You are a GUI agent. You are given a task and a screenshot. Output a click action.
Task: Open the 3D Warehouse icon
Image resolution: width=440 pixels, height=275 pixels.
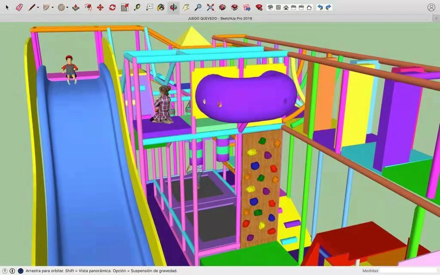(222, 7)
